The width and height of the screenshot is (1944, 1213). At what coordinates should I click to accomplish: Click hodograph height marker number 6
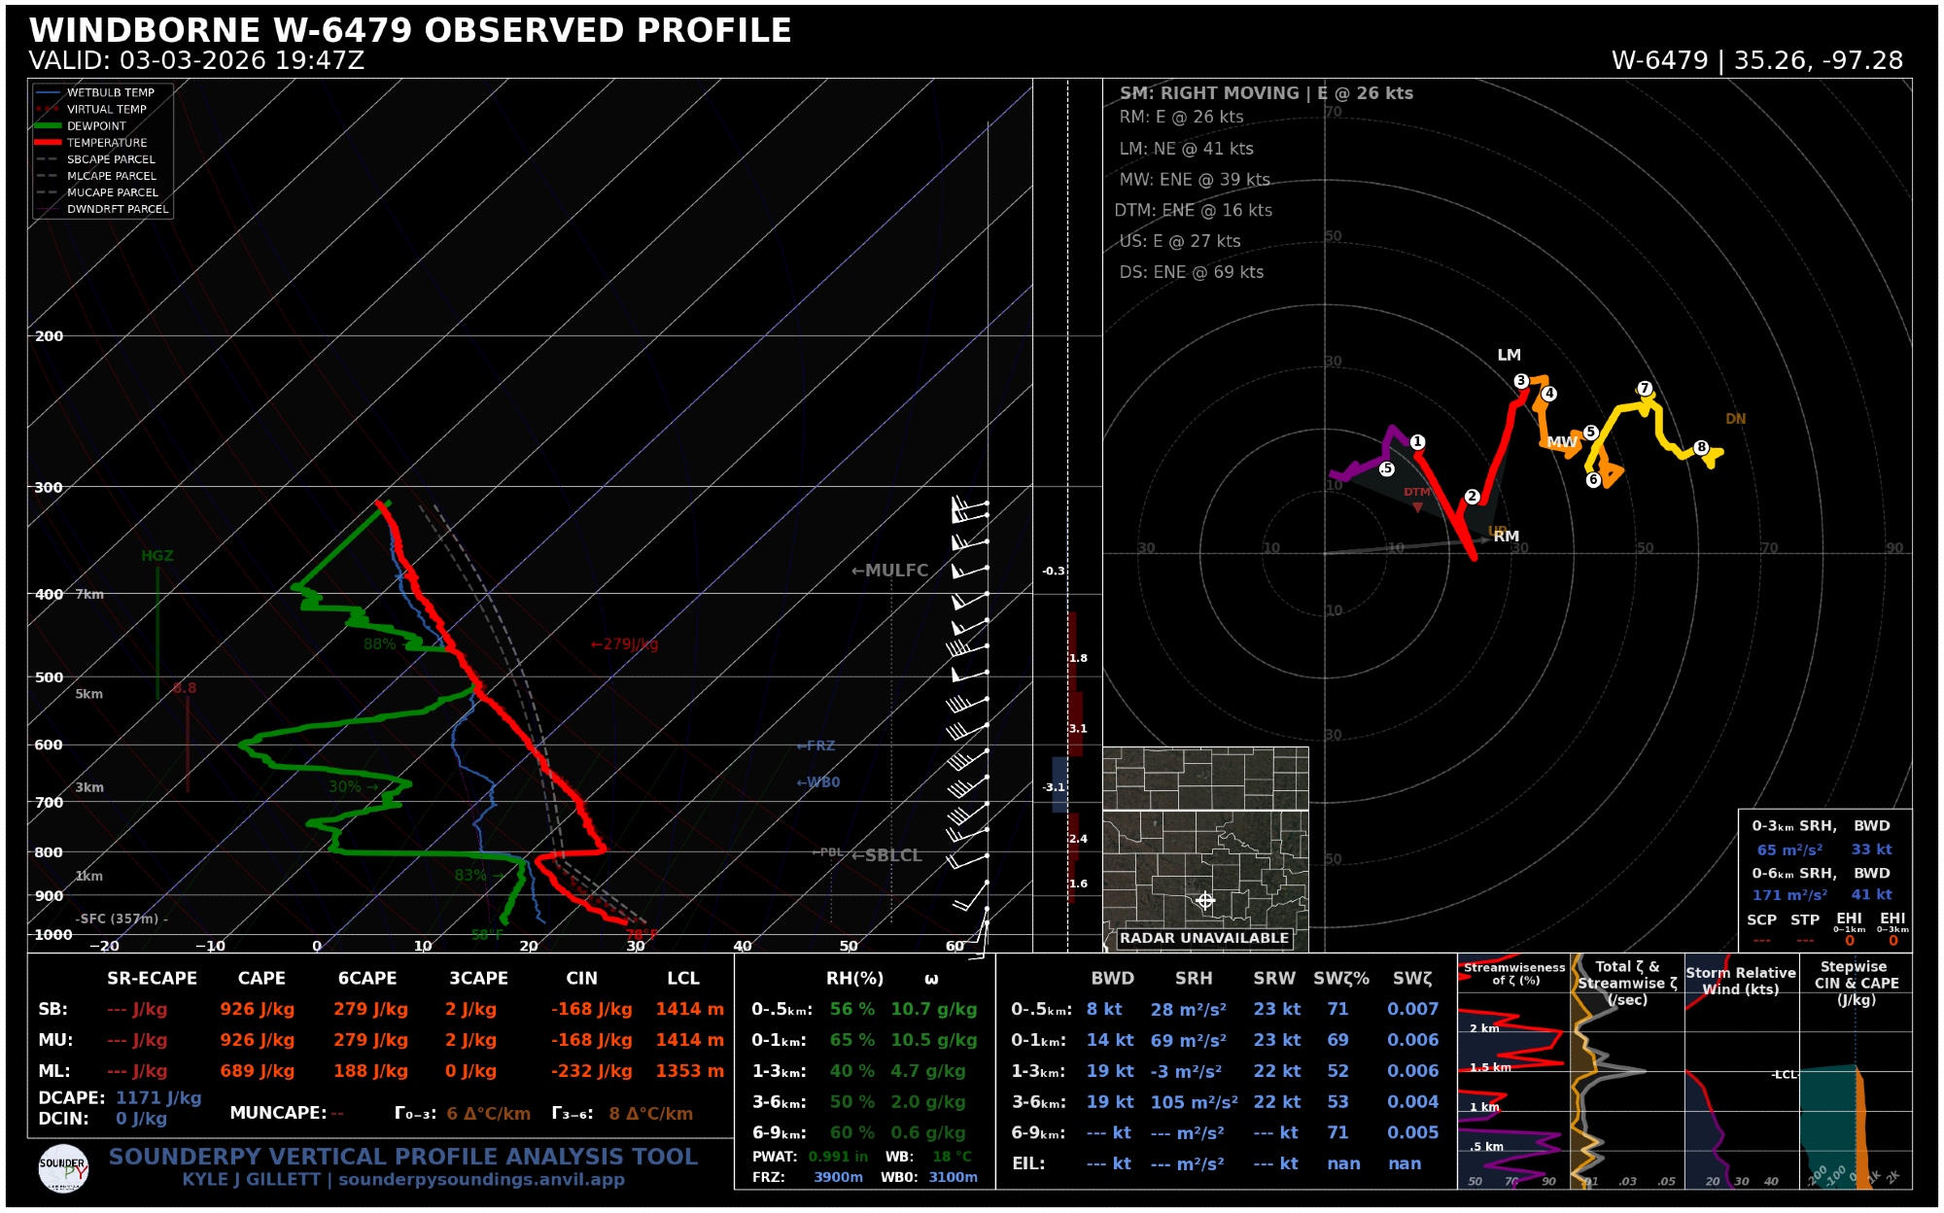click(1593, 479)
